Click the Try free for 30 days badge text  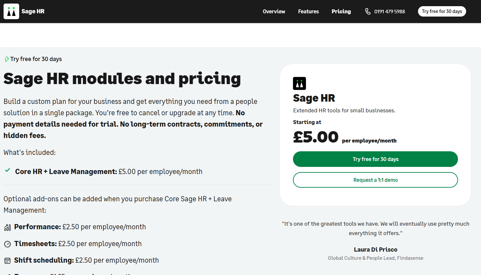(36, 59)
